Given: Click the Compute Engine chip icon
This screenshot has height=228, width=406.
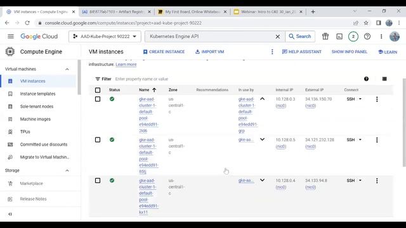Looking at the screenshot, I should click(10, 51).
